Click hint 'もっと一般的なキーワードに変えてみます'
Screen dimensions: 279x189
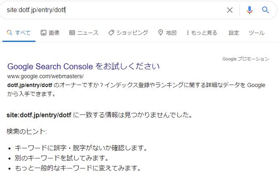click(78, 168)
